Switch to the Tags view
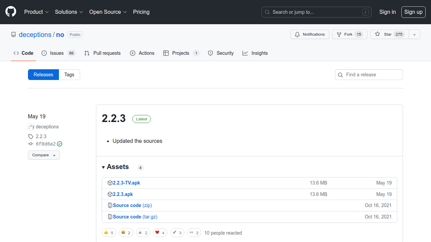Viewport: 431px width, 242px height. (69, 75)
